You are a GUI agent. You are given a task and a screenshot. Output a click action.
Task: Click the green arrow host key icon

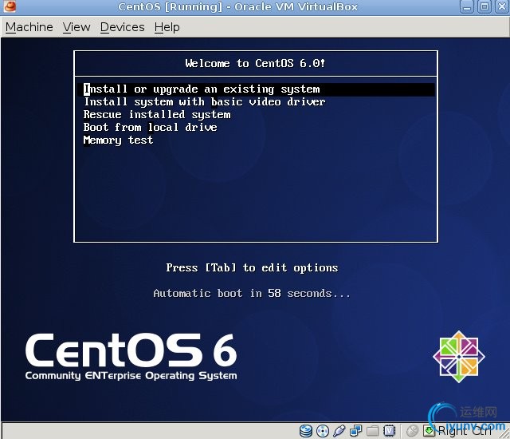429,431
